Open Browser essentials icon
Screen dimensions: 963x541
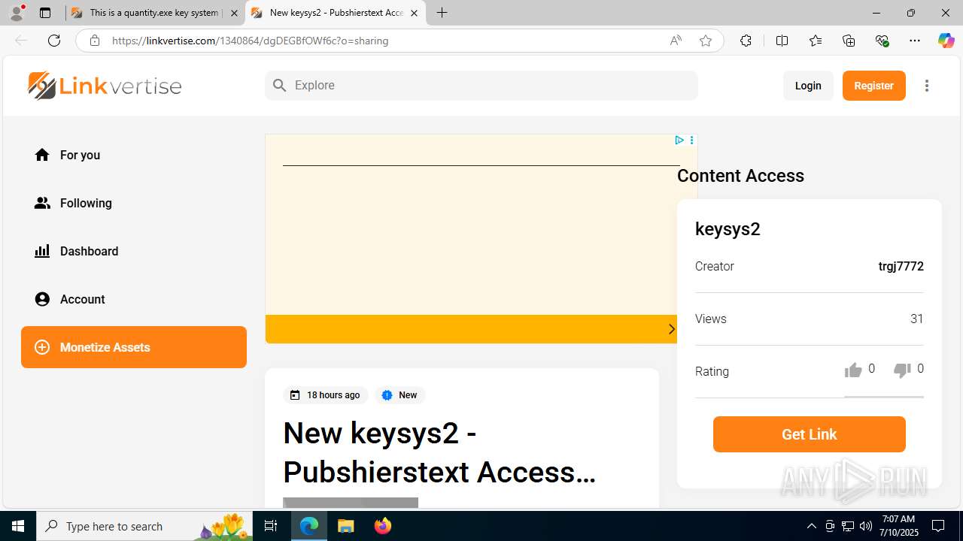(x=882, y=41)
